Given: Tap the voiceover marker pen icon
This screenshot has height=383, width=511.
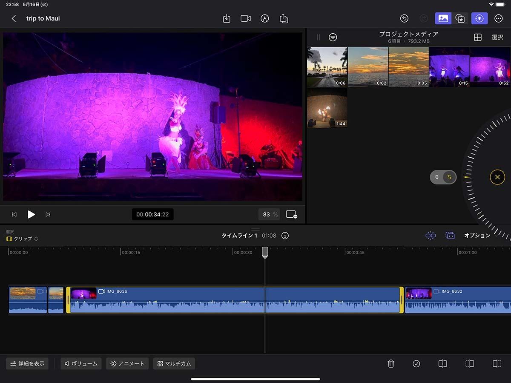Looking at the screenshot, I should 265,19.
